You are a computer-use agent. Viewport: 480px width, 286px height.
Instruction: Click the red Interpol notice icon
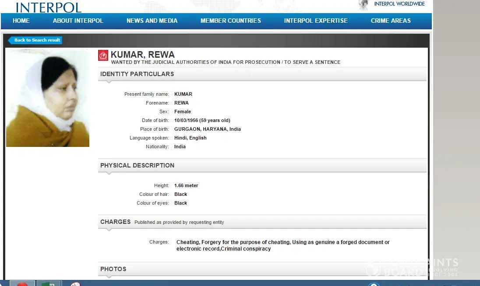pyautogui.click(x=103, y=55)
